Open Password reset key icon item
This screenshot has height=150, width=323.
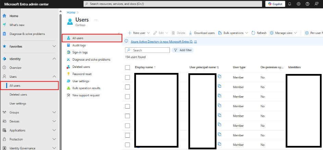click(x=82, y=74)
